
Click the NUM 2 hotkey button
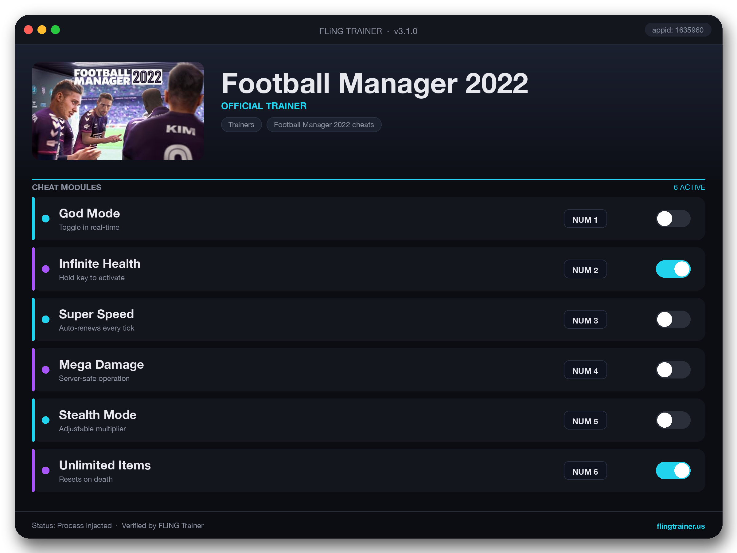pyautogui.click(x=585, y=269)
